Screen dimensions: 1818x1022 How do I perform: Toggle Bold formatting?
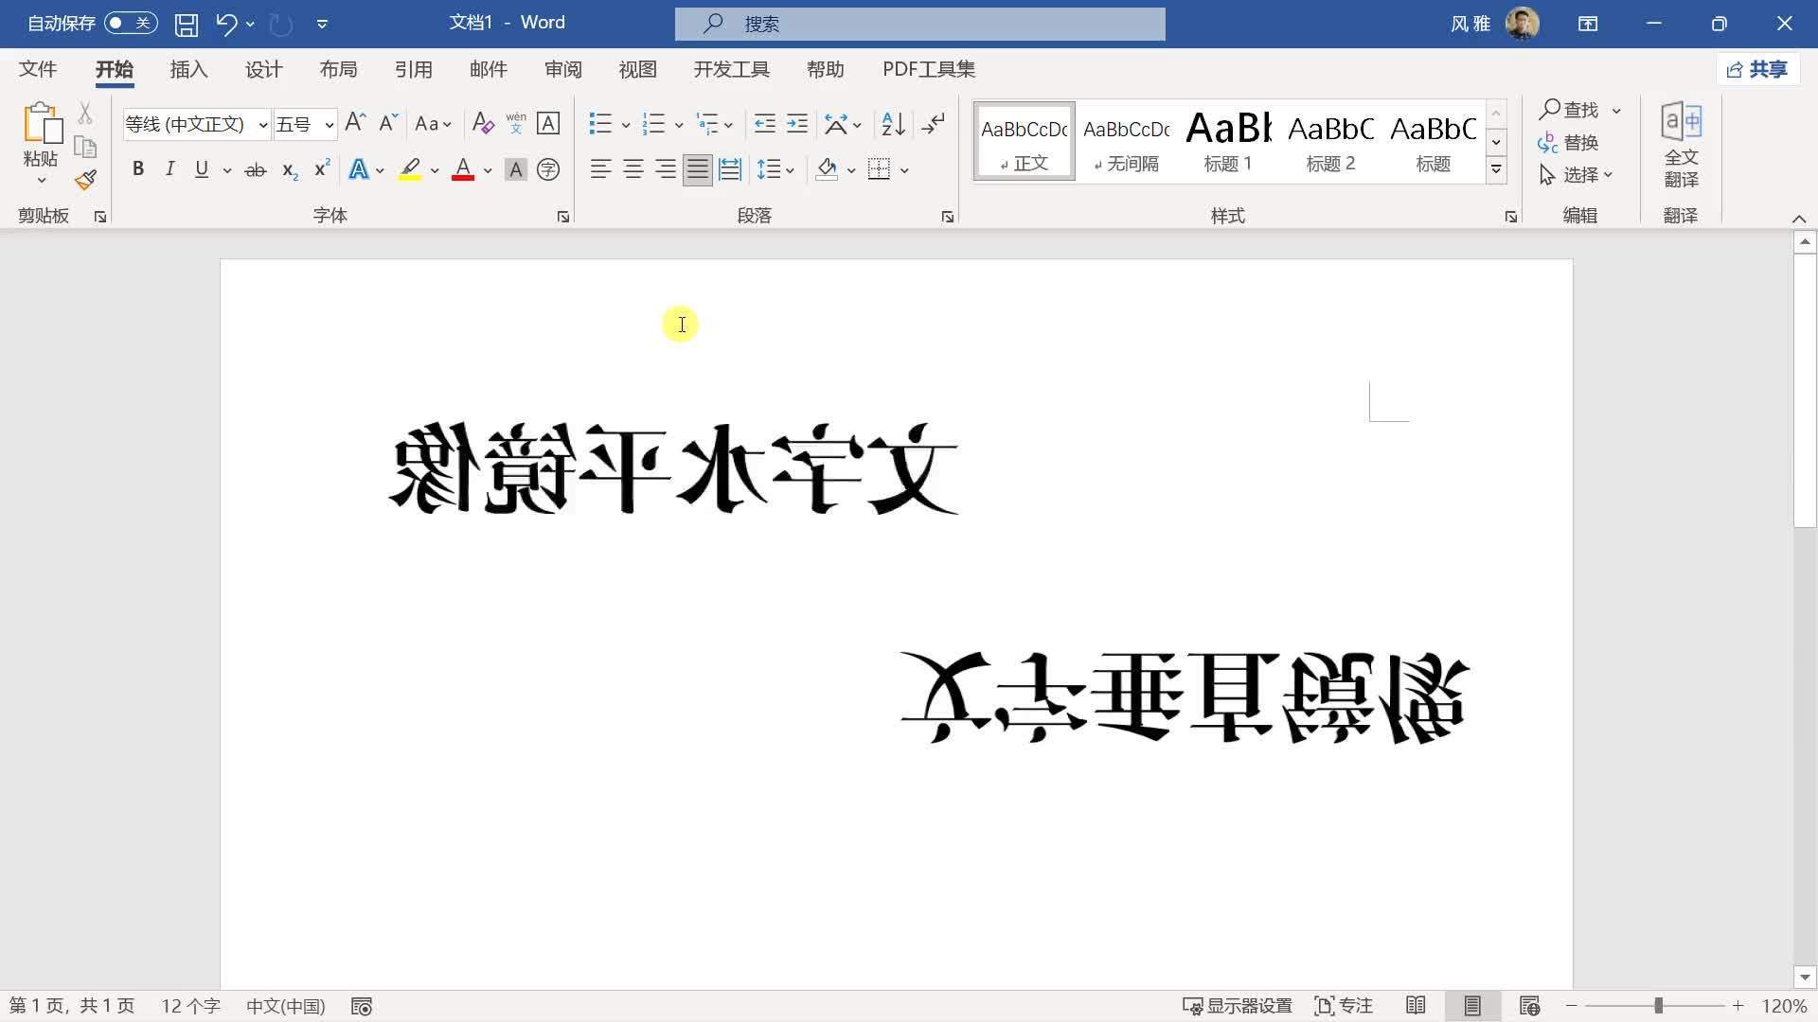click(138, 169)
